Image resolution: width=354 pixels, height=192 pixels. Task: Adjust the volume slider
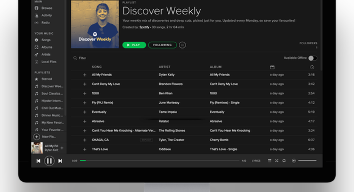(x=307, y=161)
